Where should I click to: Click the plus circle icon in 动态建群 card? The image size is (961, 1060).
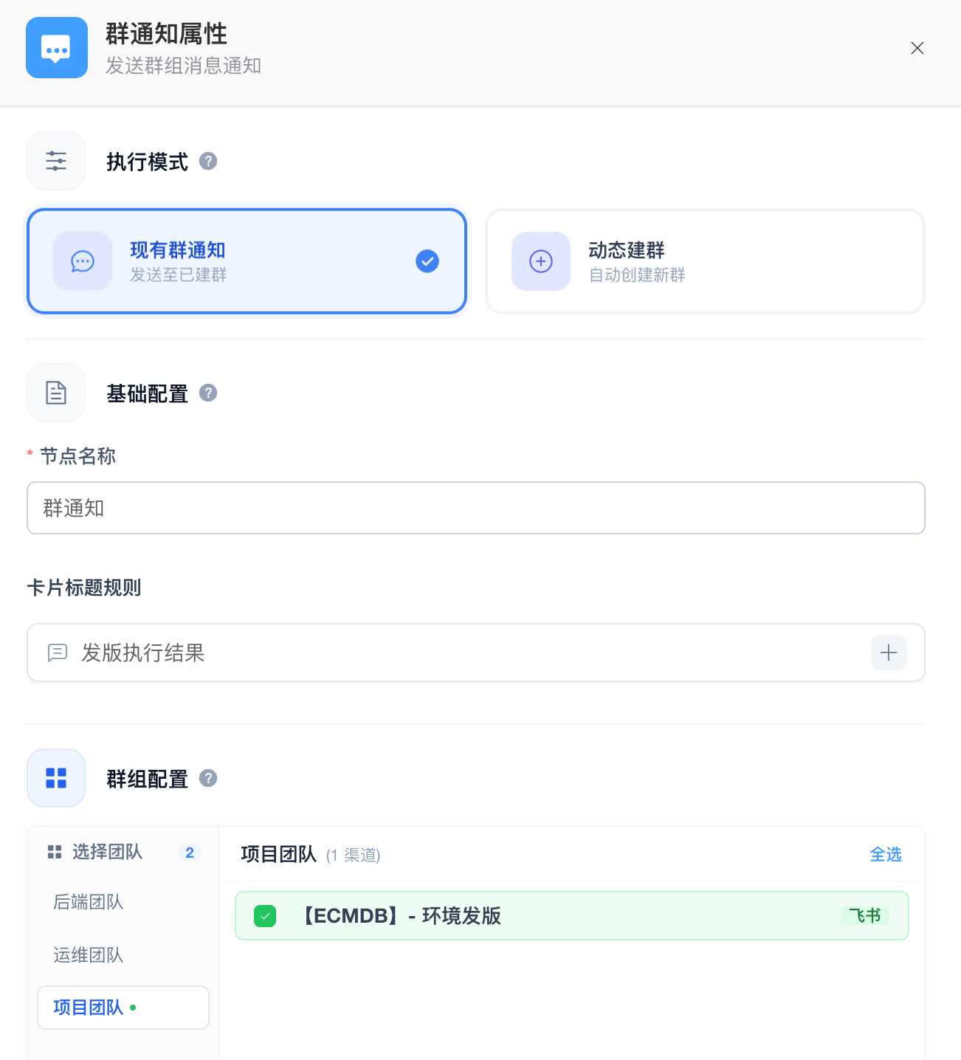click(x=540, y=261)
